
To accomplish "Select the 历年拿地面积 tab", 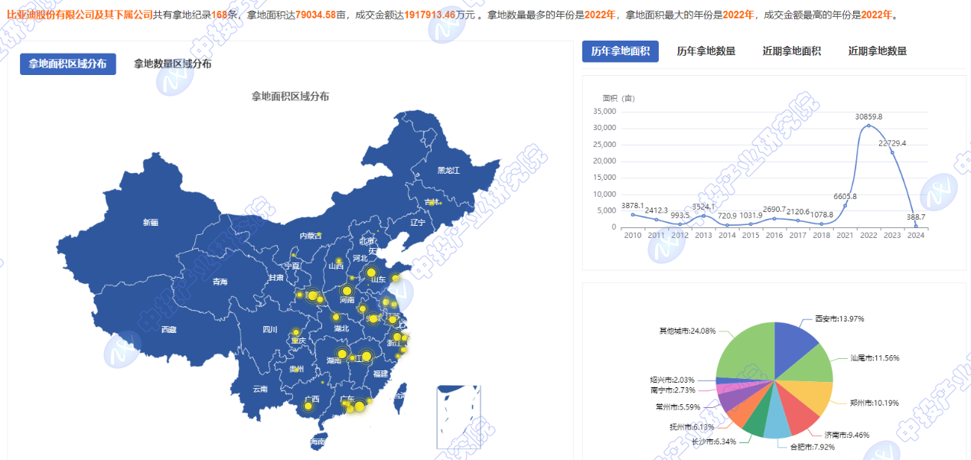I will coord(620,51).
